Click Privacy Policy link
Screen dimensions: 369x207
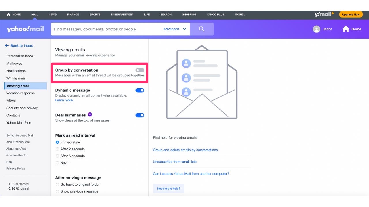(16, 168)
